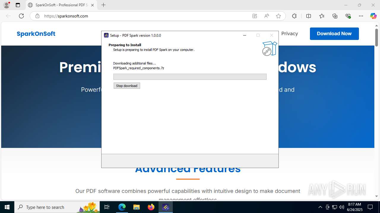Add this page to favorites star
380x213 pixels.
tap(278, 16)
